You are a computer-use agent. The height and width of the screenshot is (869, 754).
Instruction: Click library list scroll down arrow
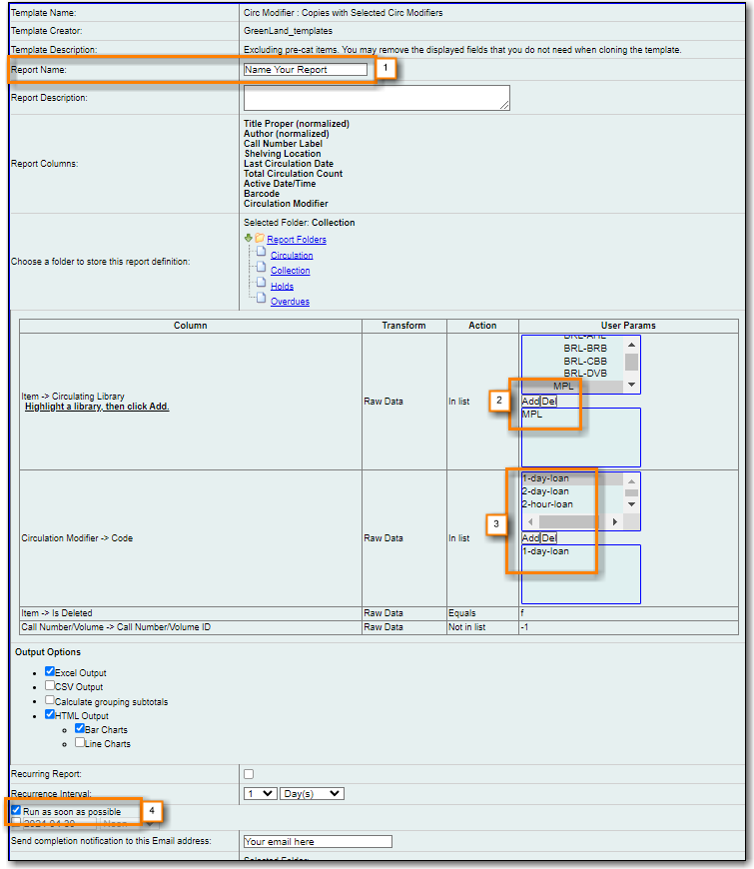(631, 385)
